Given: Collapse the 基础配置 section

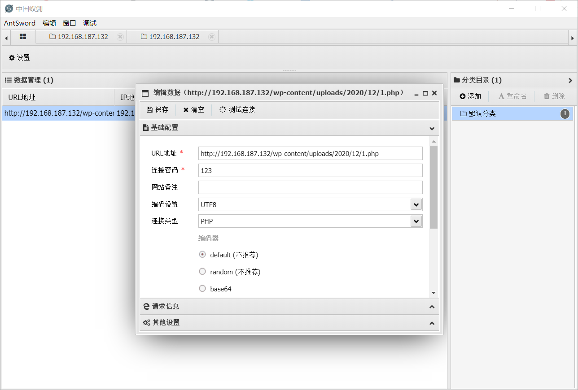Looking at the screenshot, I should (432, 128).
